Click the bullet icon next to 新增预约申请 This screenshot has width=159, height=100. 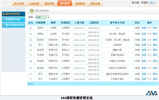click(x=4, y=19)
